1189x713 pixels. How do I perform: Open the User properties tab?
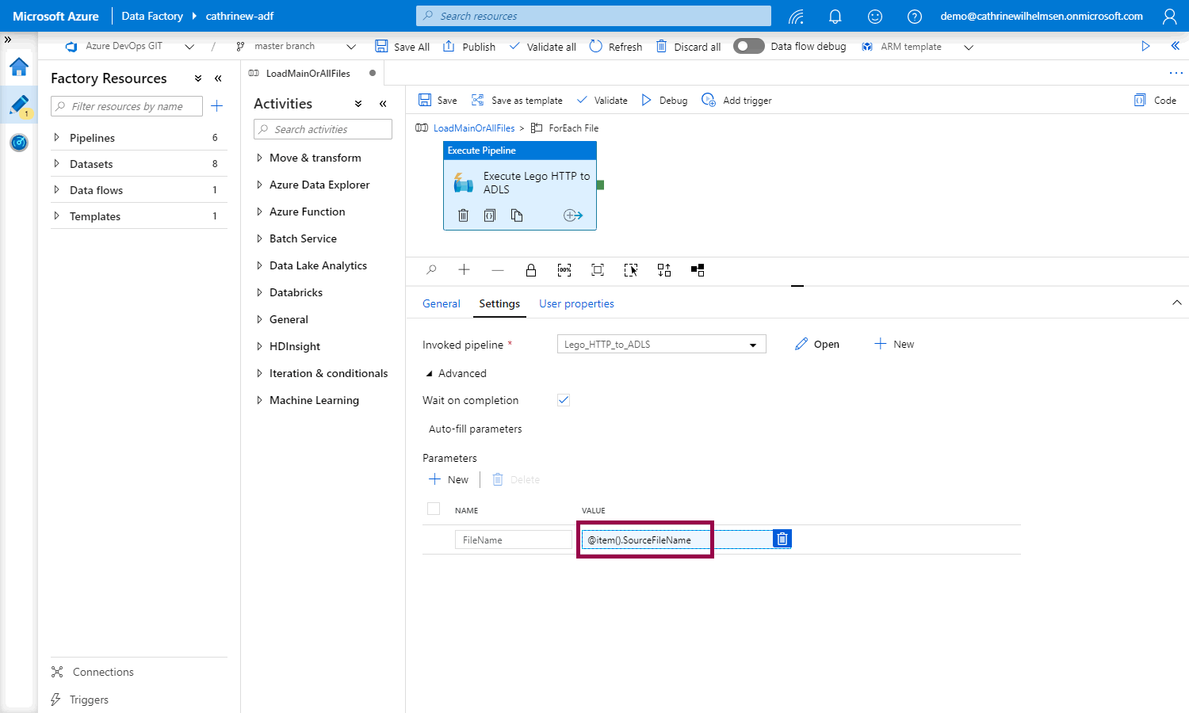[576, 303]
